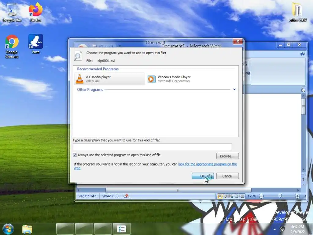Screen dimensions: 313x235
Task: Open Windows Explorer from the taskbar
Action: coord(27,229)
